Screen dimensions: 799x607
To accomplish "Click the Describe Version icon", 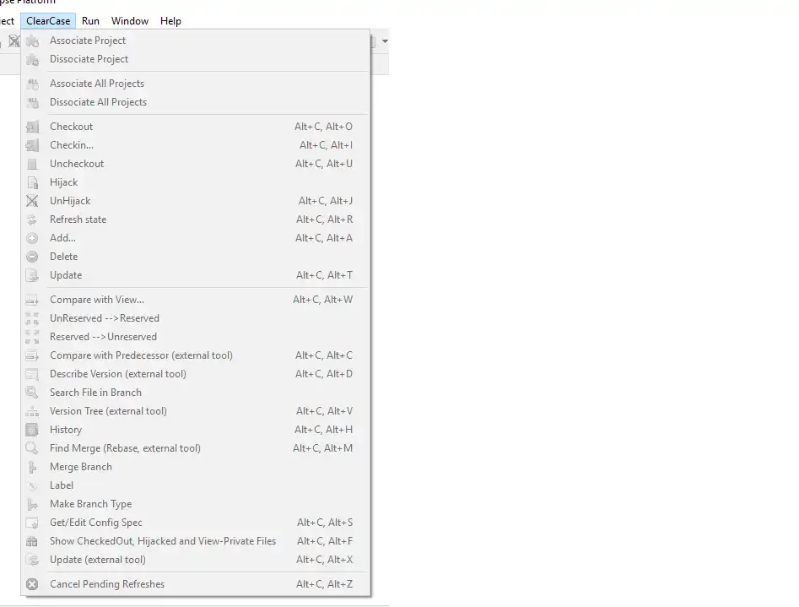I will click(32, 374).
